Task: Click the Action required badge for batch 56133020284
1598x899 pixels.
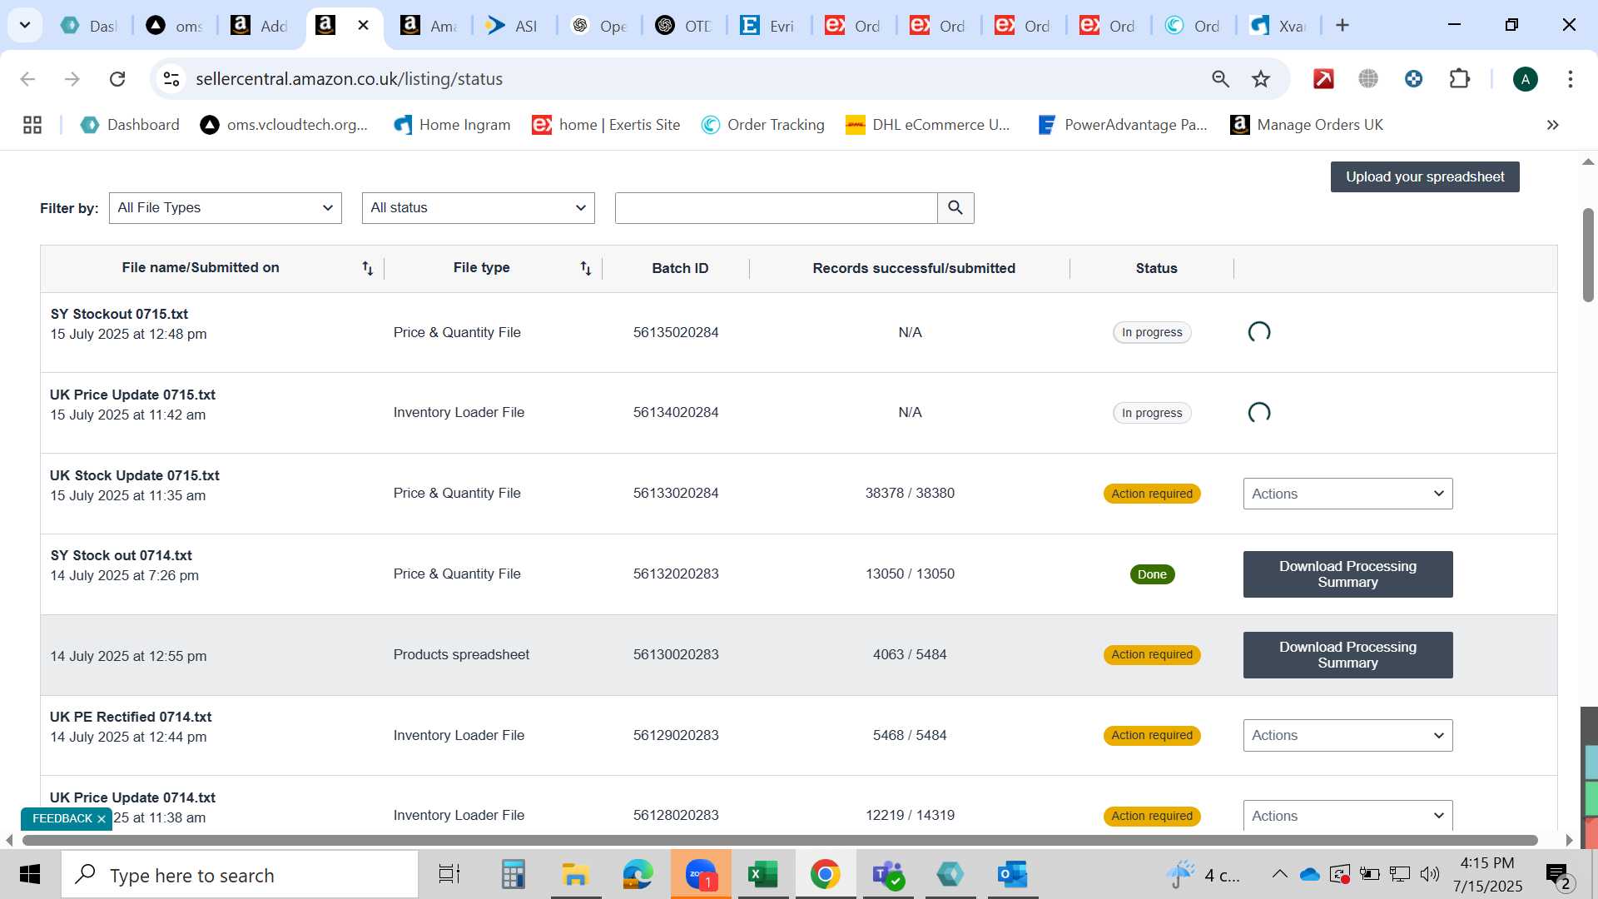Action: (1152, 494)
